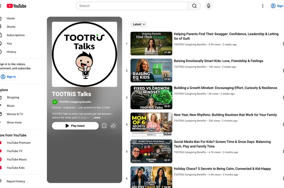Viewport: 284px width, 188px height.
Task: Open title New Year, New Rhythms
Action: (x=225, y=115)
